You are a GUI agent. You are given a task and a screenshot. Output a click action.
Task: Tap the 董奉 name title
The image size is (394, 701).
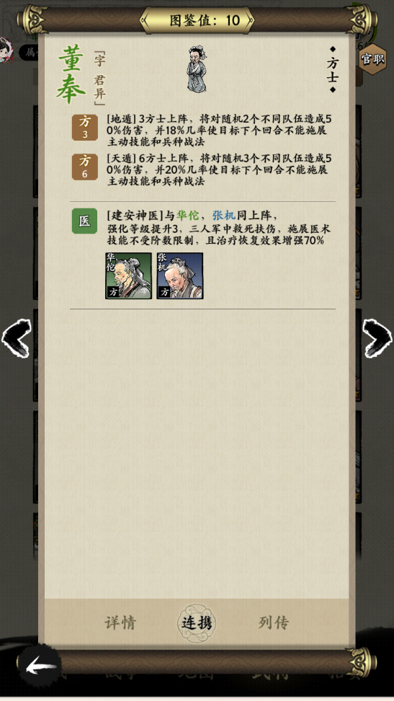click(71, 74)
